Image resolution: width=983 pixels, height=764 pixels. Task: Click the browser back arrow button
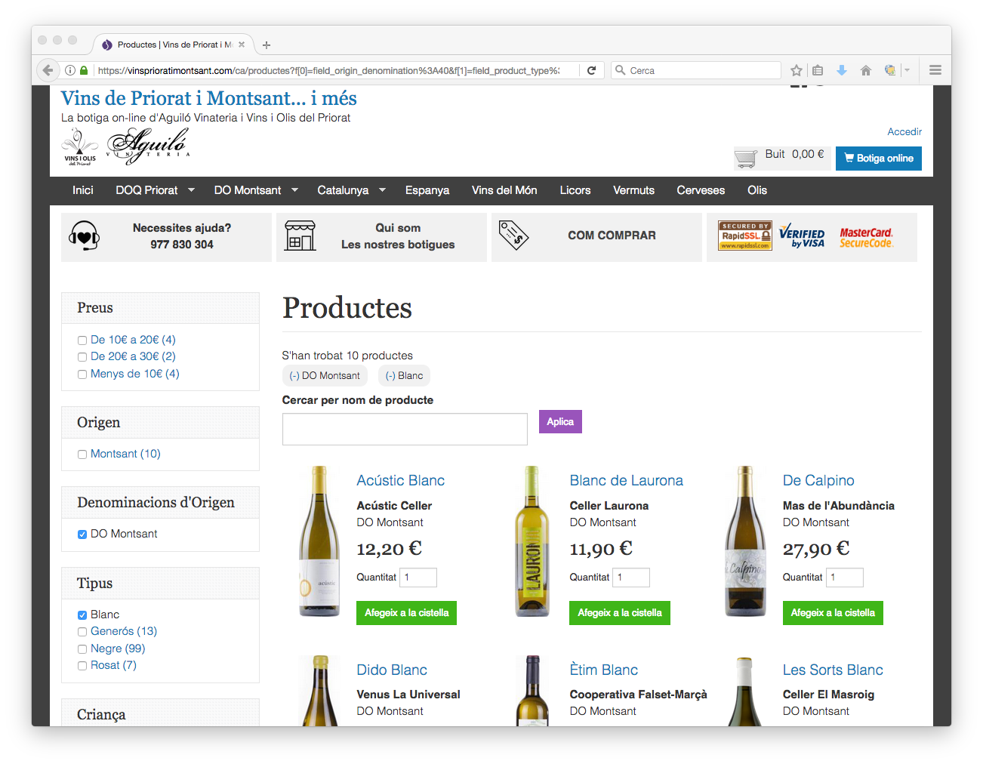(x=48, y=70)
